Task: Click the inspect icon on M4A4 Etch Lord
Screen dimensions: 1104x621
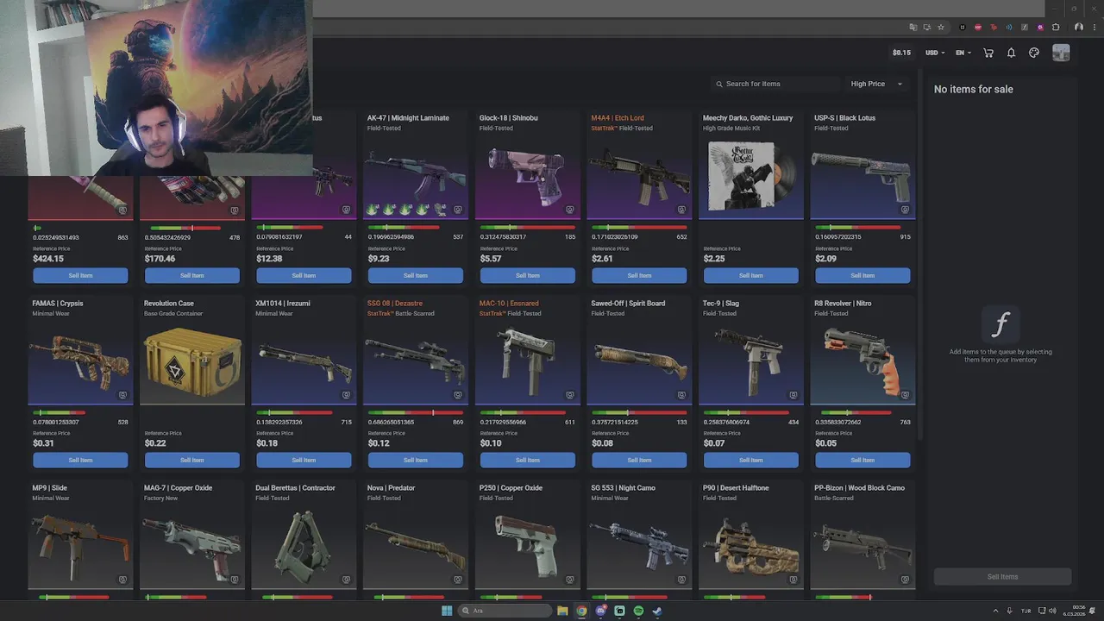Action: click(681, 210)
